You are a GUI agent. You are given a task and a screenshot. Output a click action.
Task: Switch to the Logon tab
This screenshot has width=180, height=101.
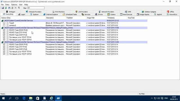22,14
